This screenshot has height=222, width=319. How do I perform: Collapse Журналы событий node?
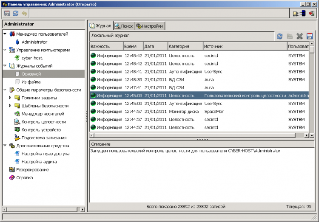click(x=5, y=66)
